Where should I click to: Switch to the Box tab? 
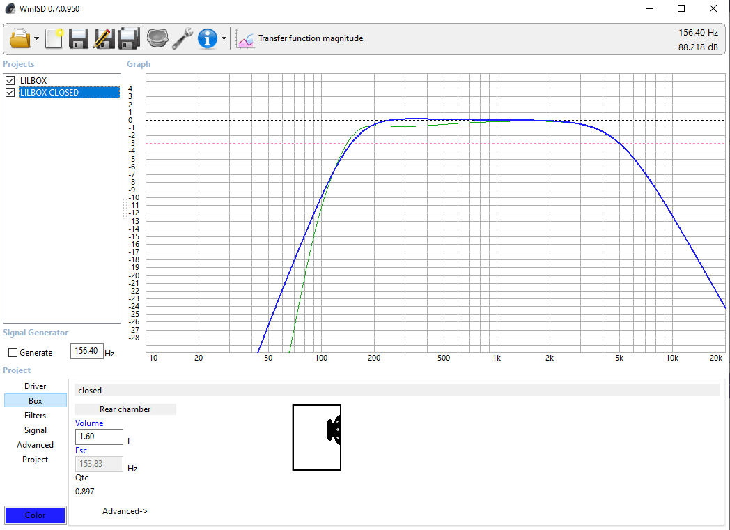coord(36,401)
